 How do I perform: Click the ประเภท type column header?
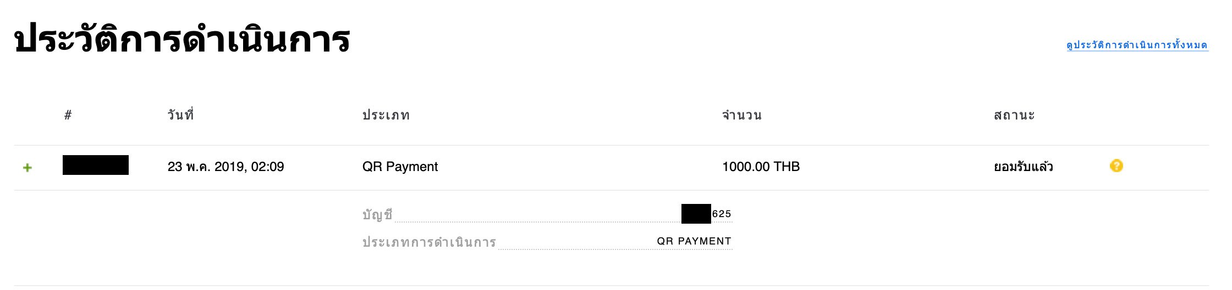coord(386,115)
